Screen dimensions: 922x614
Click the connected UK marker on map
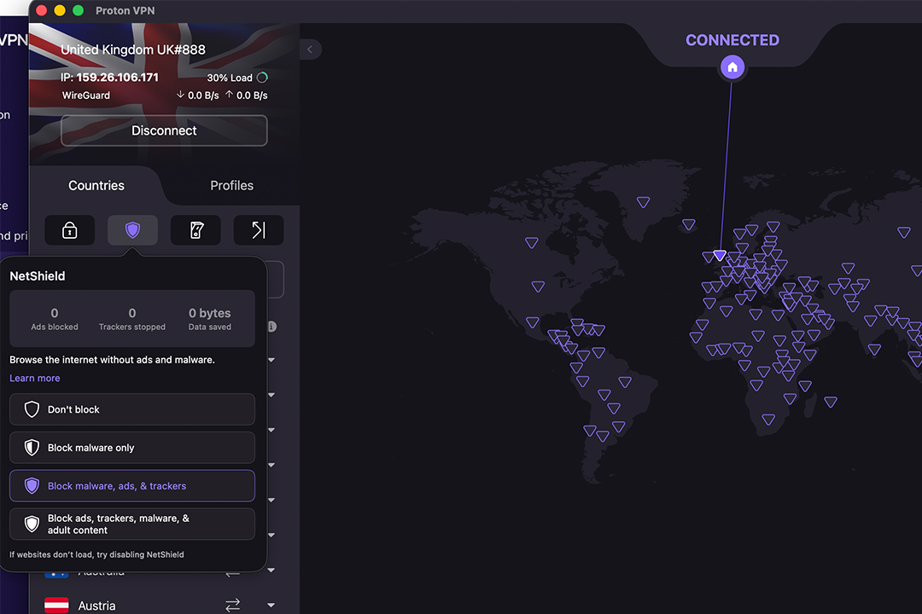(x=719, y=256)
